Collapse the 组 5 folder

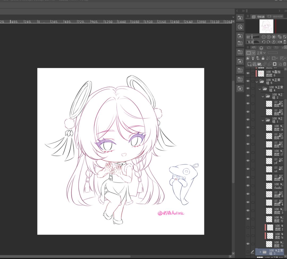tap(257, 81)
